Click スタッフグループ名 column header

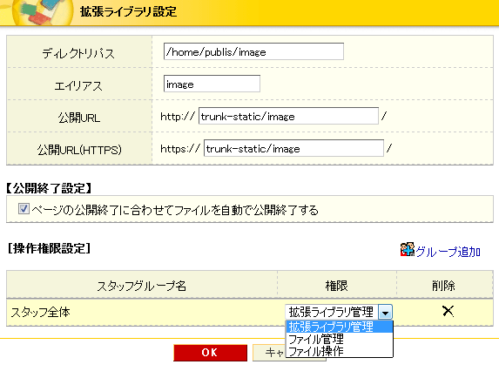[142, 286]
